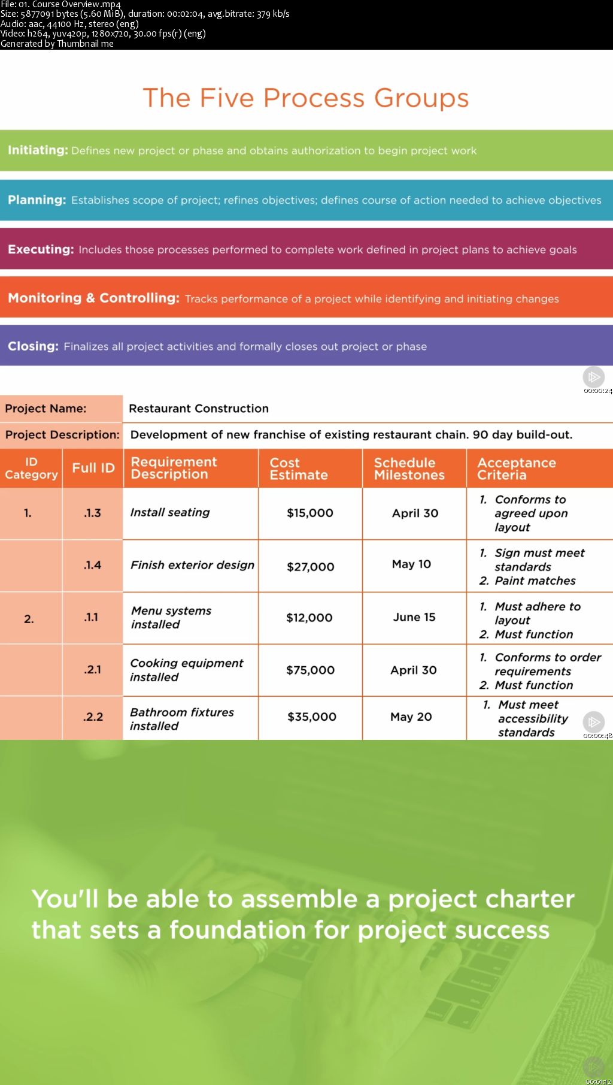Click the '2.' ID Category cell
The height and width of the screenshot is (1085, 613).
point(31,618)
